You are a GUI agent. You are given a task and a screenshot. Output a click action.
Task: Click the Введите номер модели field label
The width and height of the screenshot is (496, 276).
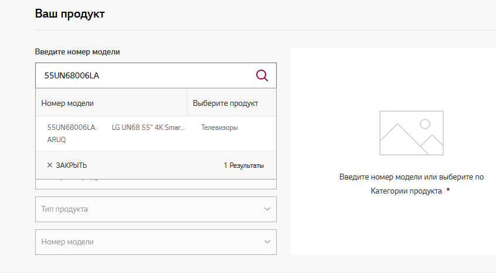[77, 52]
